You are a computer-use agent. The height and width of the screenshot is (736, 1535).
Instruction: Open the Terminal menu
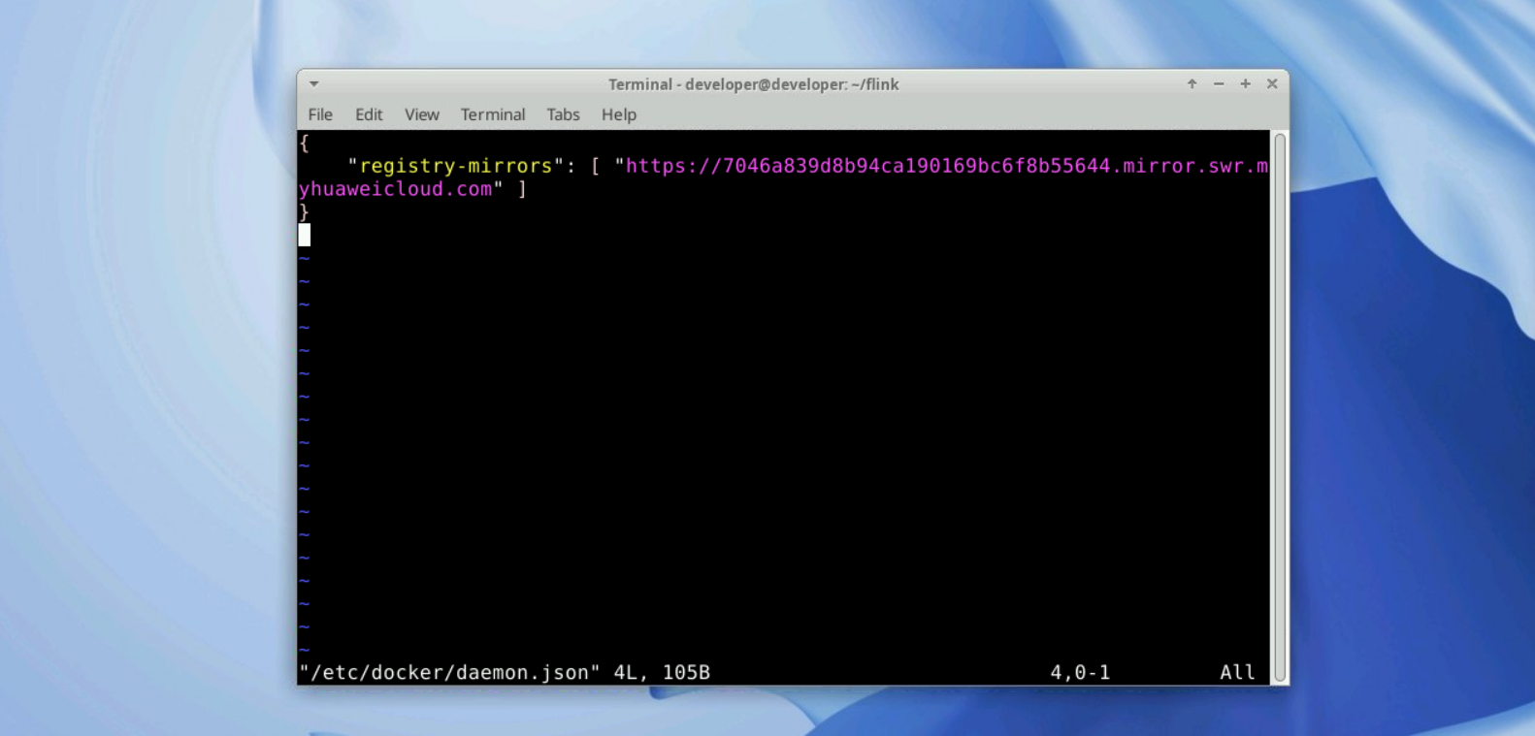click(x=493, y=114)
